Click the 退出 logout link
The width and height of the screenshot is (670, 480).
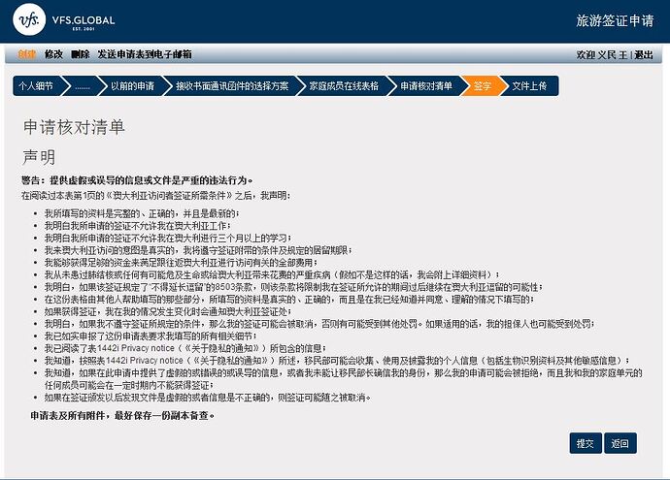click(644, 55)
